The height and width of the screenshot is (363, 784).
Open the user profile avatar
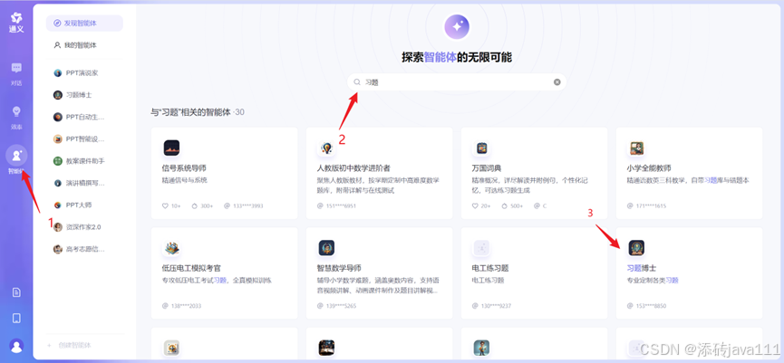16,346
